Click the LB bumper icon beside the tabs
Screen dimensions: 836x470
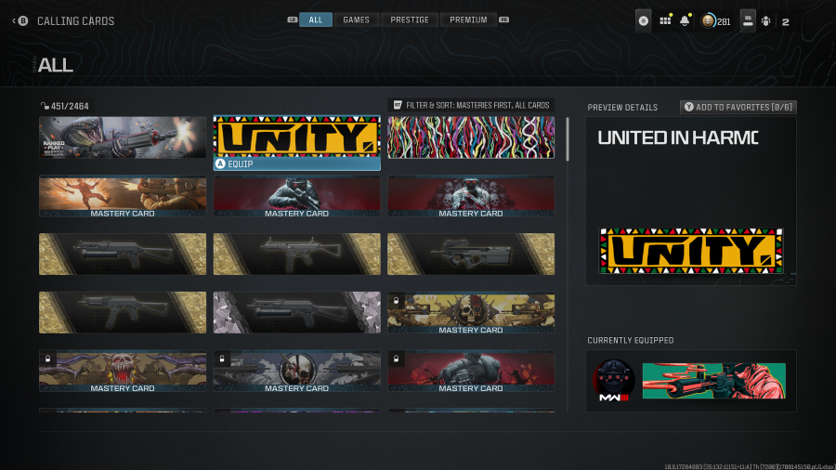coord(293,20)
